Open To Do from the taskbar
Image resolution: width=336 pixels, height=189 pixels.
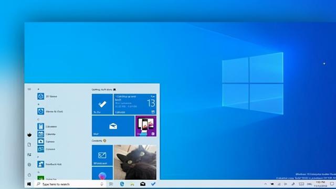click(153, 184)
